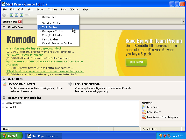186x139 pixels.
Task: Click the 10:53 PM taskbar clock
Action: tap(178, 136)
